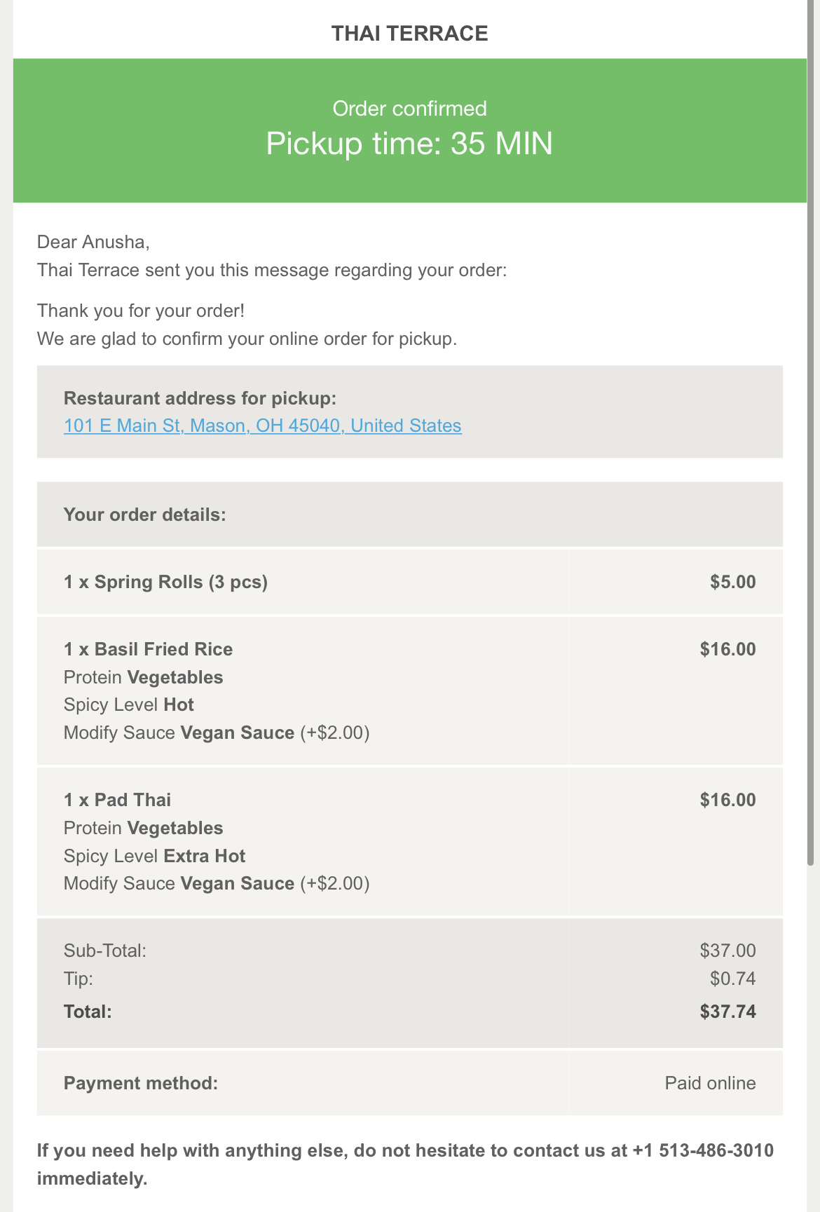Select the Spring Rolls (3 pcs) item

pos(165,582)
